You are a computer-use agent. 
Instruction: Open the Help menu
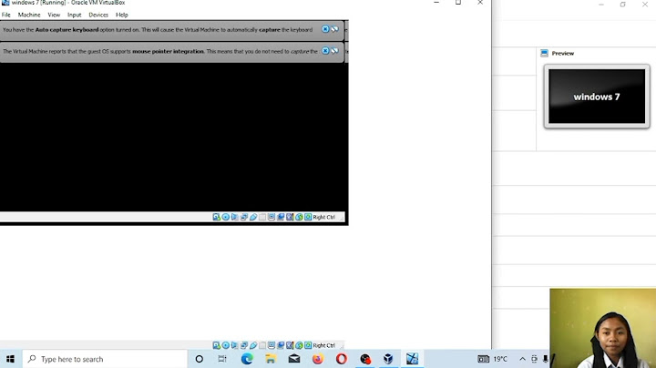coord(122,15)
